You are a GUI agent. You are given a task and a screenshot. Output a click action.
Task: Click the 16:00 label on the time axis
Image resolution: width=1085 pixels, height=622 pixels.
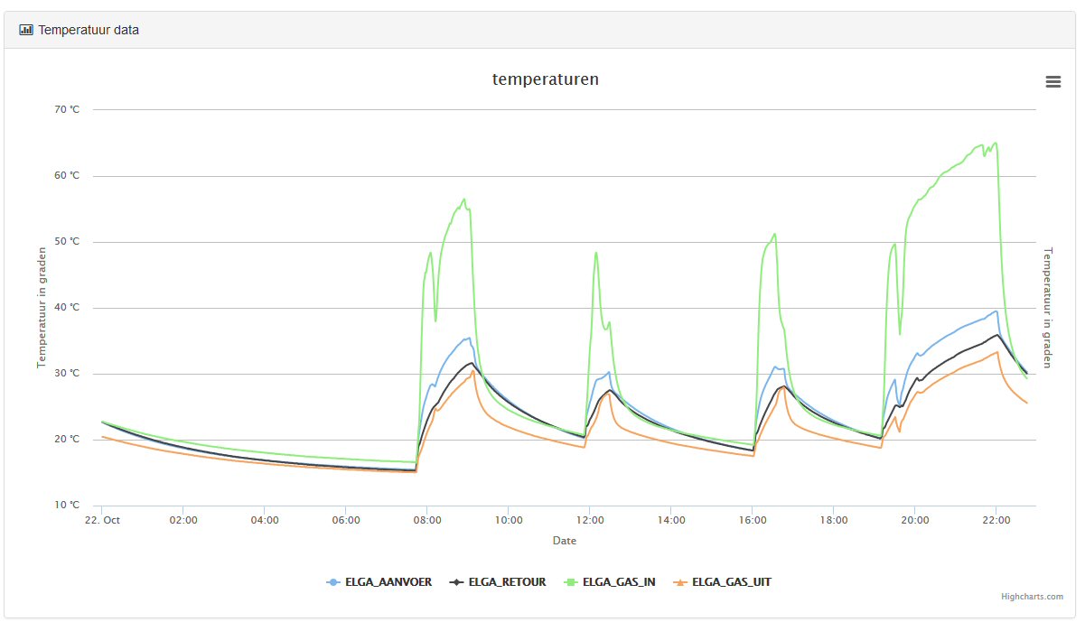[753, 521]
